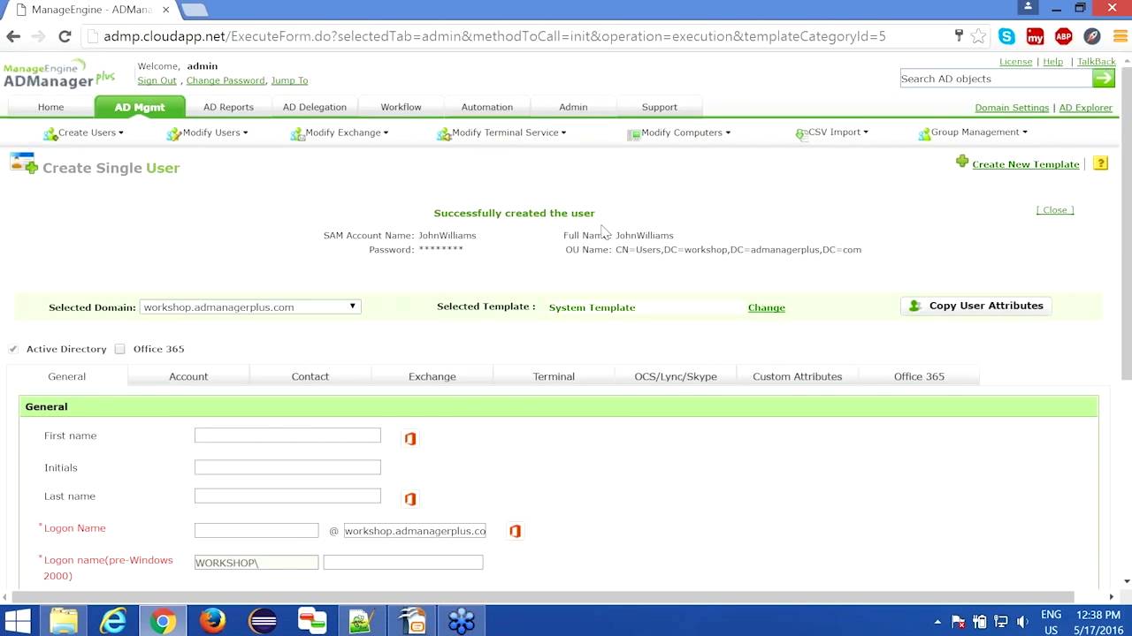Reload the page with the refresh icon
The width and height of the screenshot is (1132, 636).
65,36
